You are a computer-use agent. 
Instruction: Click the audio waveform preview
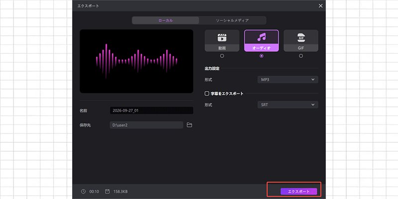tap(136, 61)
